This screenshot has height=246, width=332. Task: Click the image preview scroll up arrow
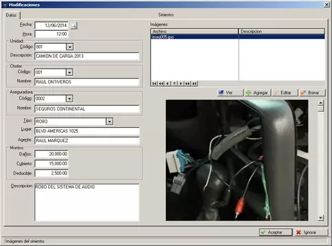[x=320, y=102]
